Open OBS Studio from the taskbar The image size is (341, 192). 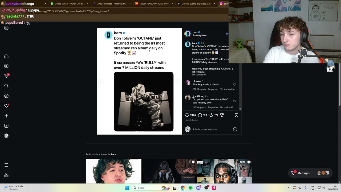pos(206,188)
